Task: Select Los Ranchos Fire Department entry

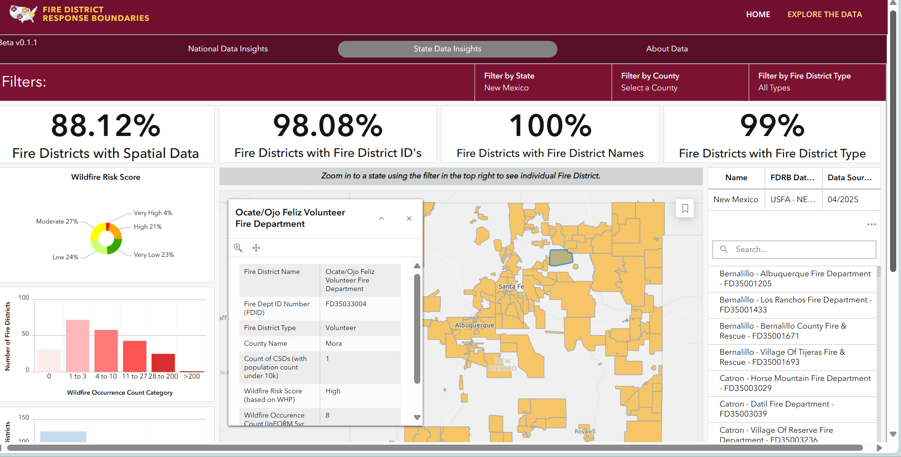Action: click(792, 305)
